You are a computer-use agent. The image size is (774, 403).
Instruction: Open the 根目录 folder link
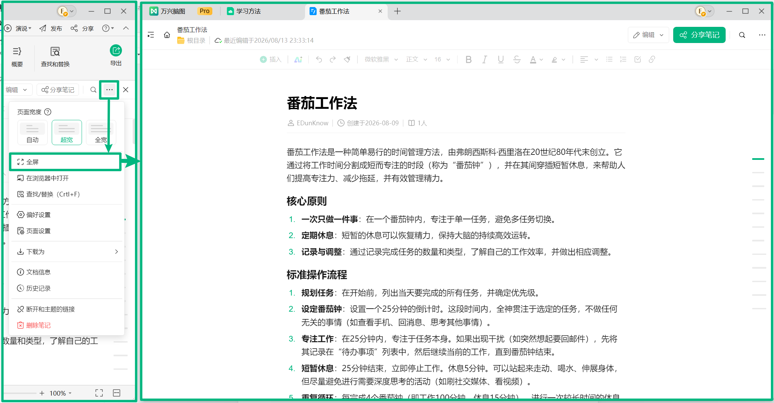(191, 41)
